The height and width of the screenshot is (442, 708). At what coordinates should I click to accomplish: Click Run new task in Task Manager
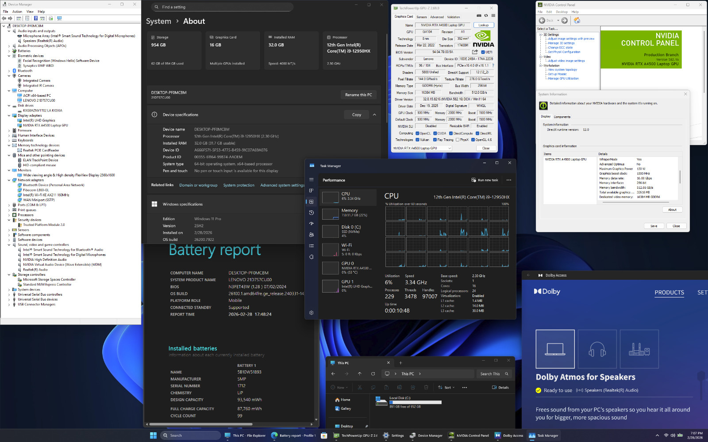(485, 180)
